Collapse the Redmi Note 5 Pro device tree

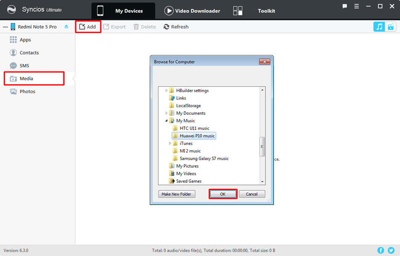(x=5, y=27)
